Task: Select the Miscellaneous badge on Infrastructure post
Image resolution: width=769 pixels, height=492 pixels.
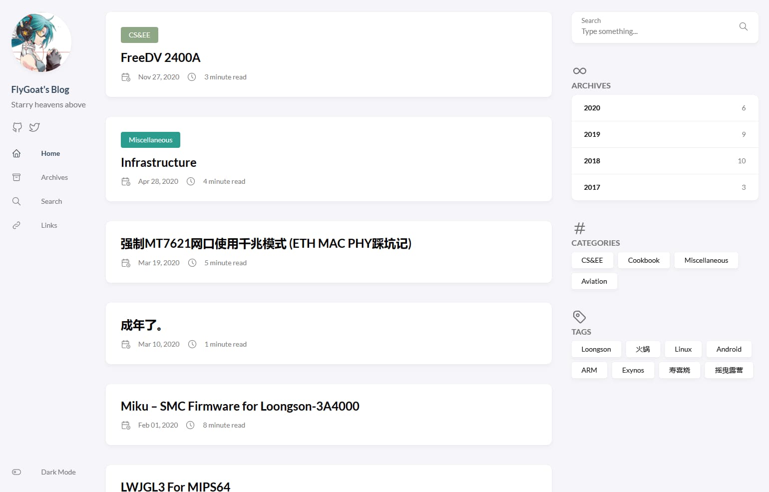Action: 150,140
